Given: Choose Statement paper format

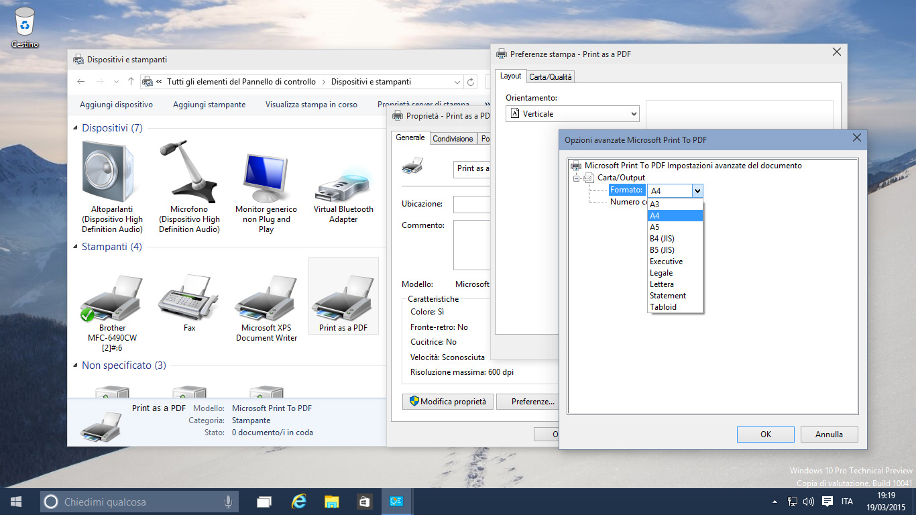Looking at the screenshot, I should [x=675, y=296].
